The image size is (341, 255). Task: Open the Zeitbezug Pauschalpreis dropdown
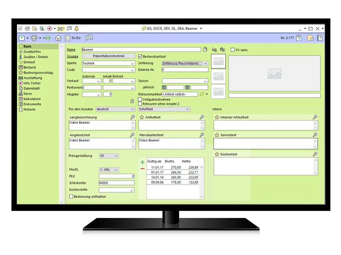tap(205, 63)
